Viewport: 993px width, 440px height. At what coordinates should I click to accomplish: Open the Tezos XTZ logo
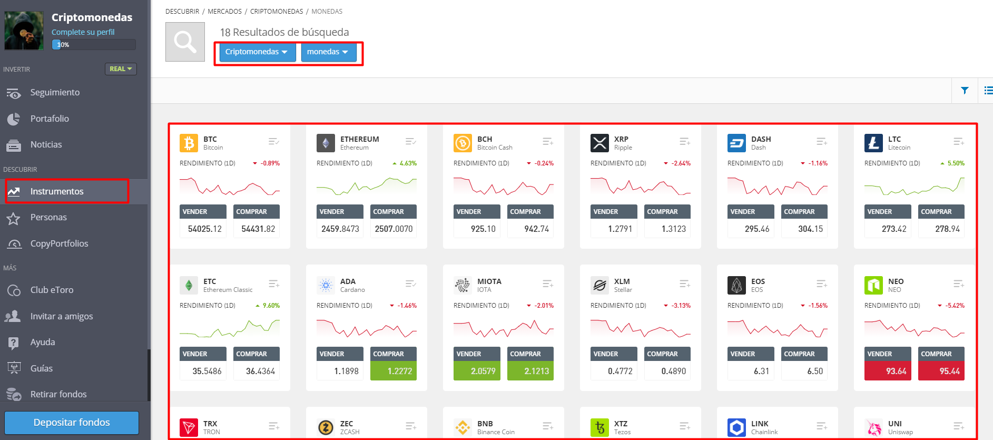599,427
